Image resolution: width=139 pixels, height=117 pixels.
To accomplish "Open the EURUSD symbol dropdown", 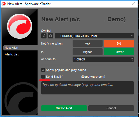I will tap(94, 36).
